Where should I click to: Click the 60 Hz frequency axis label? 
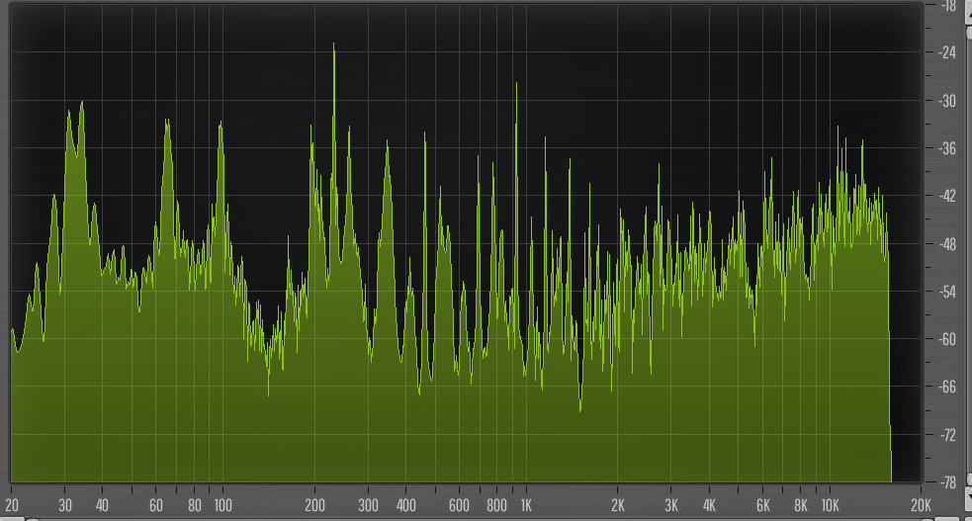pyautogui.click(x=156, y=505)
